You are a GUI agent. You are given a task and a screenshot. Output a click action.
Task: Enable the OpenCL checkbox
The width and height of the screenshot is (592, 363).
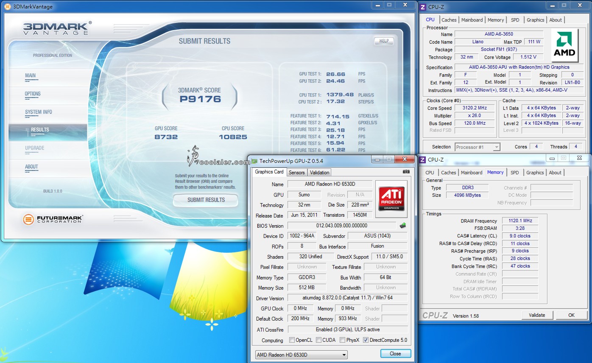(292, 340)
